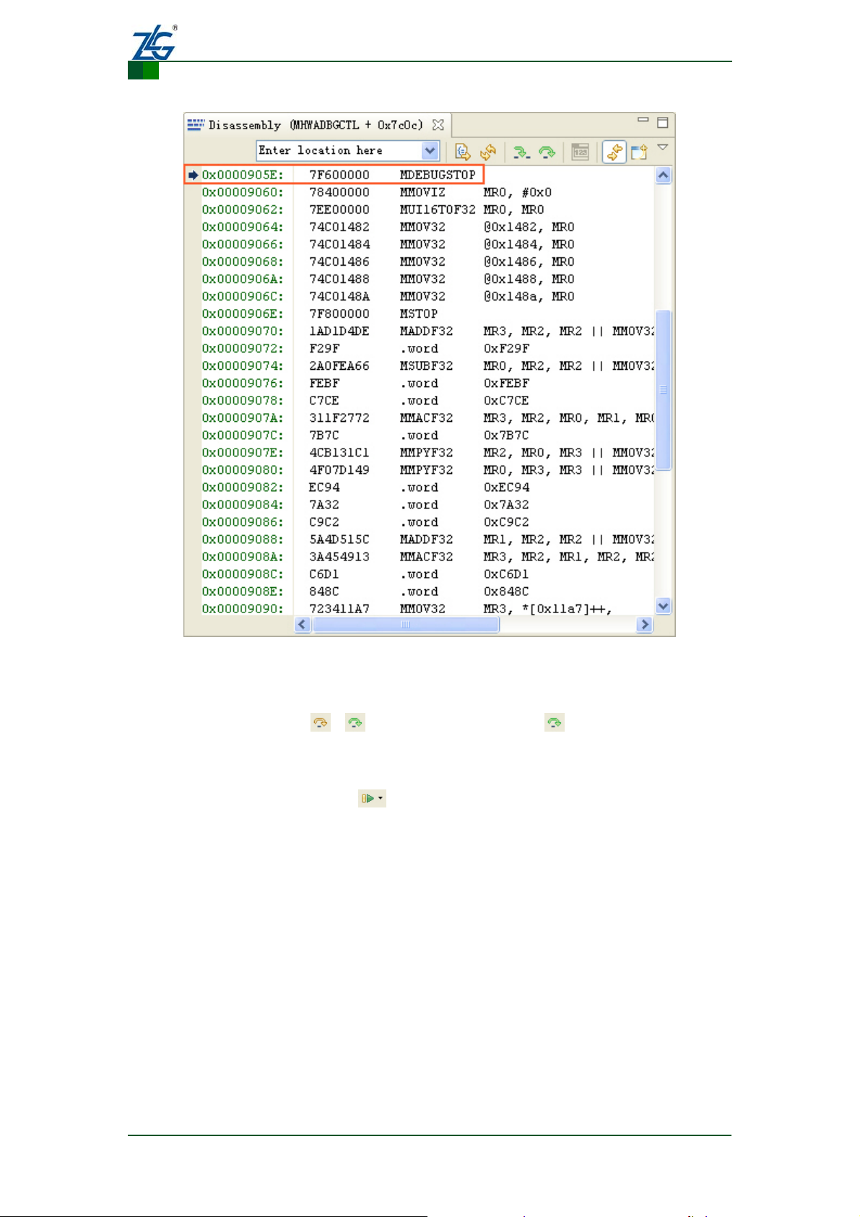Click opcode 7EE00000
This screenshot has height=1217, width=860.
[x=339, y=209]
